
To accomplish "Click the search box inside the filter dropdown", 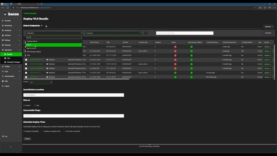I will [54, 37].
